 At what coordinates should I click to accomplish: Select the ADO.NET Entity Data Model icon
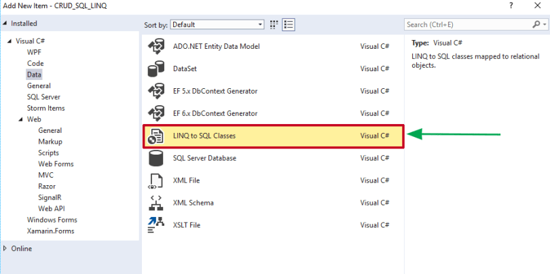tap(156, 46)
